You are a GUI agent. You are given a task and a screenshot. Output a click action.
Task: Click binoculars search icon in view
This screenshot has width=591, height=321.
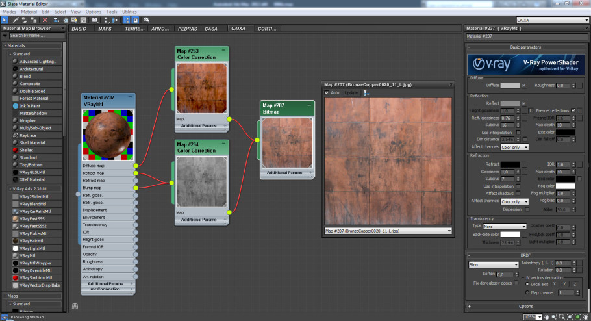point(75,306)
